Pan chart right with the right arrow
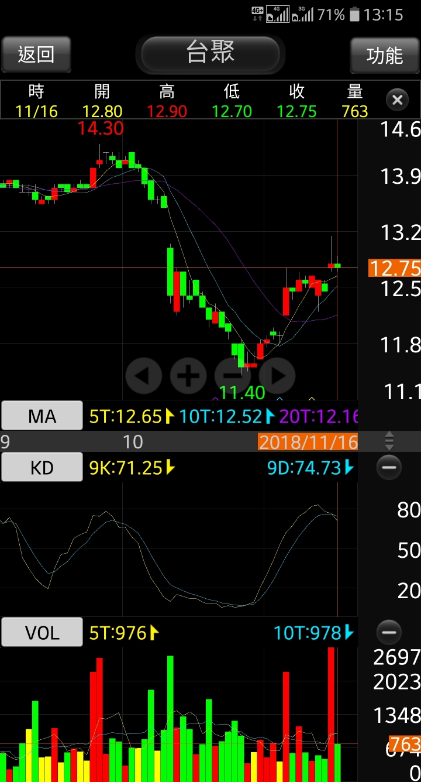The image size is (421, 782). pos(277,376)
